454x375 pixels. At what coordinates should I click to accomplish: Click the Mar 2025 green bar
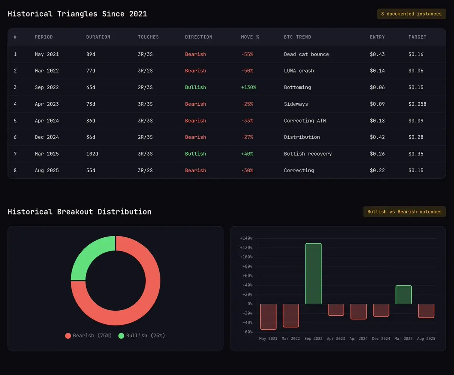(404, 294)
